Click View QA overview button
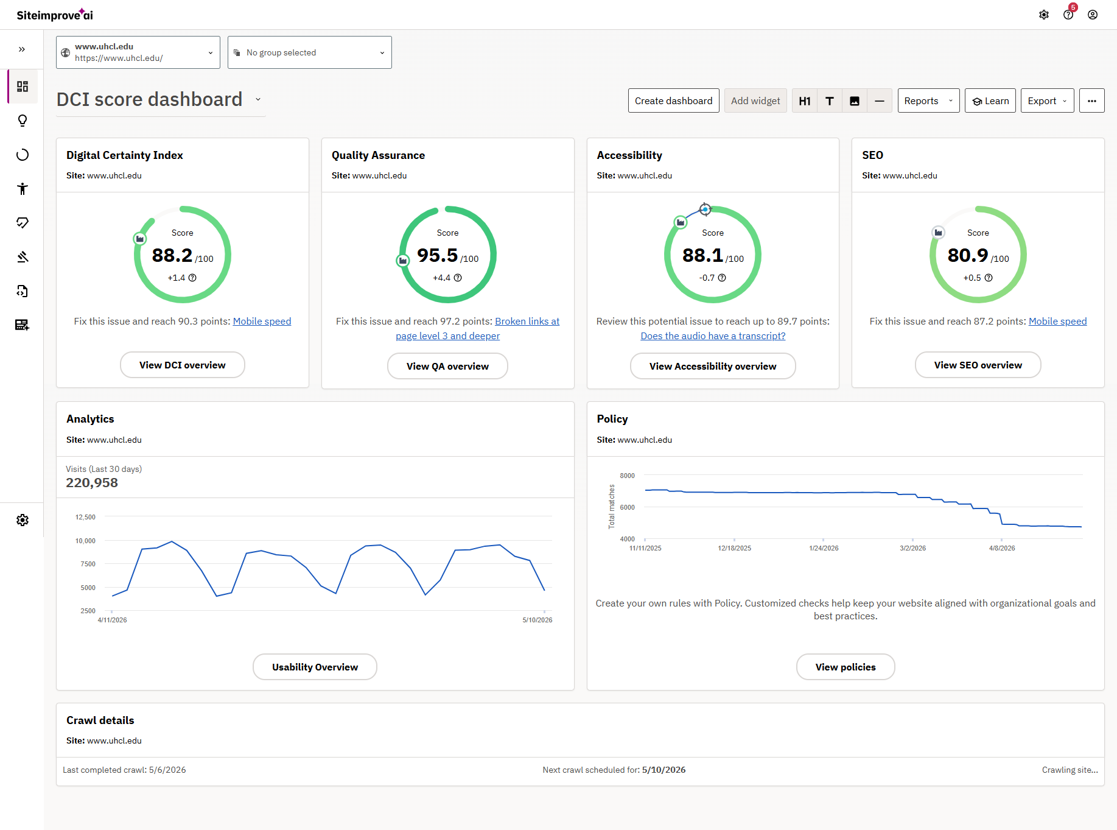This screenshot has height=830, width=1117. [447, 366]
